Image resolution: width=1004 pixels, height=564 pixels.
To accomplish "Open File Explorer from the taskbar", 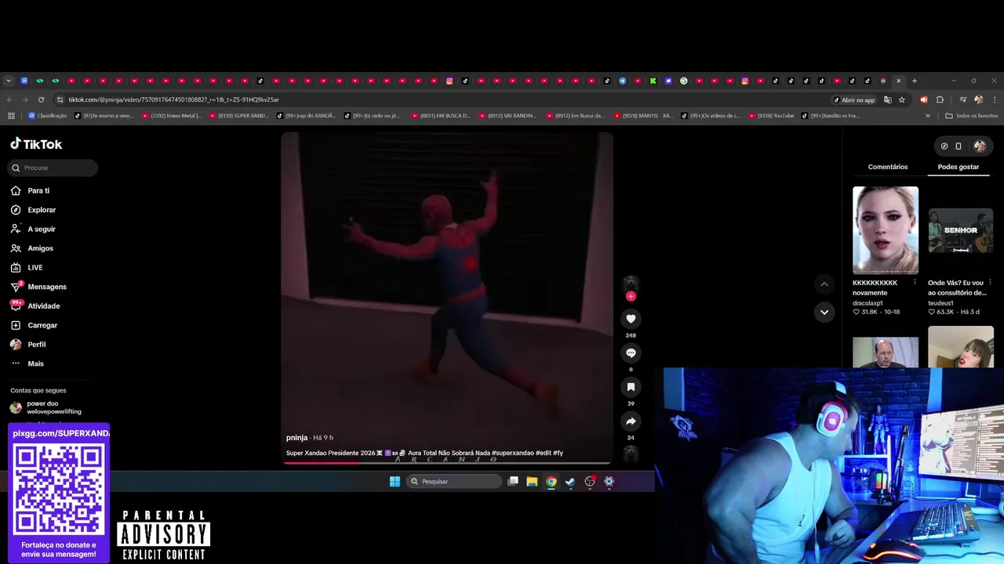I will click(532, 482).
